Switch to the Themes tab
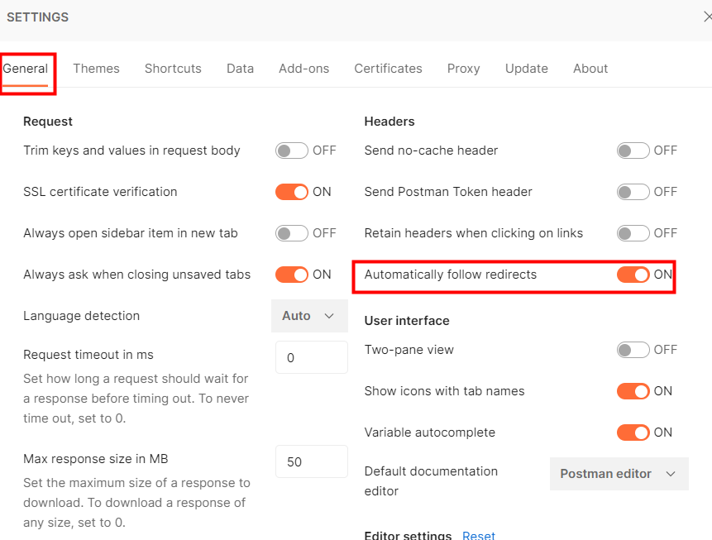Image resolution: width=712 pixels, height=540 pixels. (96, 69)
